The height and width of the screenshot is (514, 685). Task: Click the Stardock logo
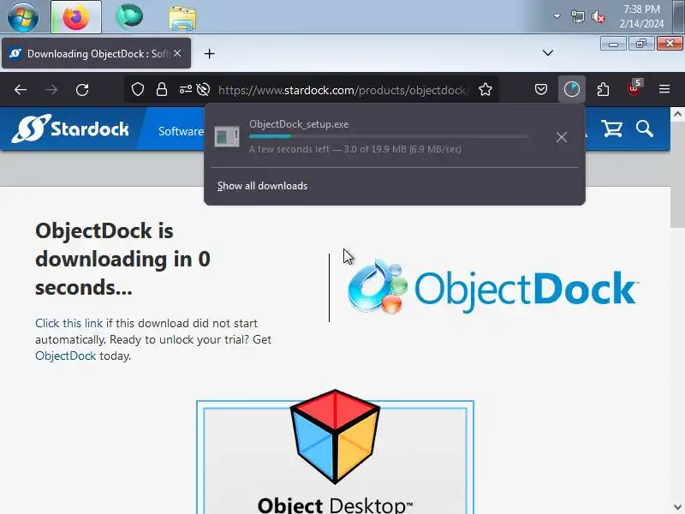pyautogui.click(x=70, y=128)
